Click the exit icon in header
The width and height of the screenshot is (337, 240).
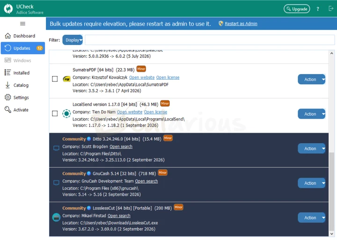click(x=331, y=8)
